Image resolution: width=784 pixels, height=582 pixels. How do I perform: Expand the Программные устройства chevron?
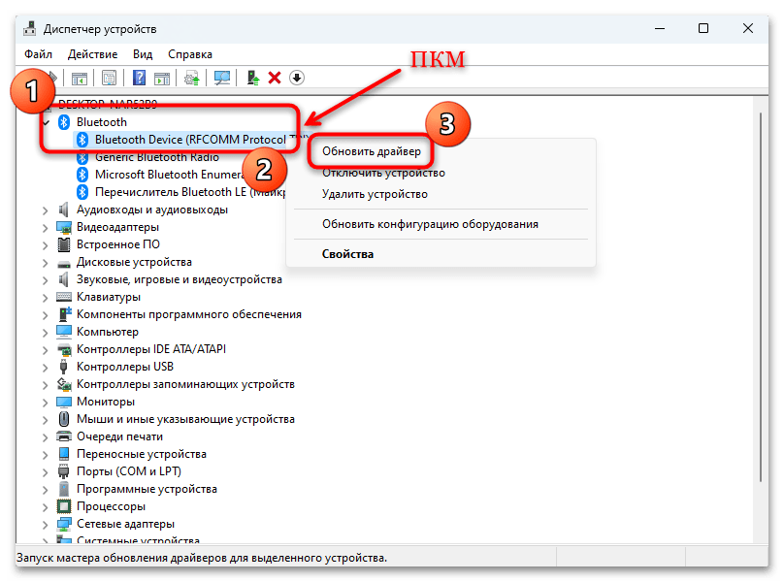click(46, 490)
